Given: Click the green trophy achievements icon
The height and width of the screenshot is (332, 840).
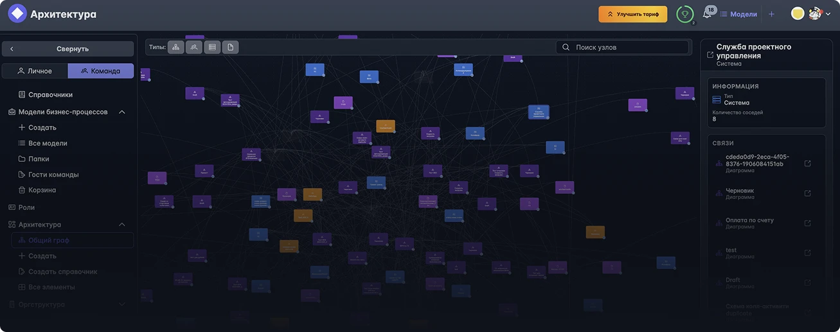Looking at the screenshot, I should [x=685, y=14].
